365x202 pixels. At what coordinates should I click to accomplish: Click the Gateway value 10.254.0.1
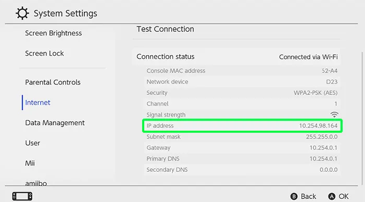tap(323, 148)
